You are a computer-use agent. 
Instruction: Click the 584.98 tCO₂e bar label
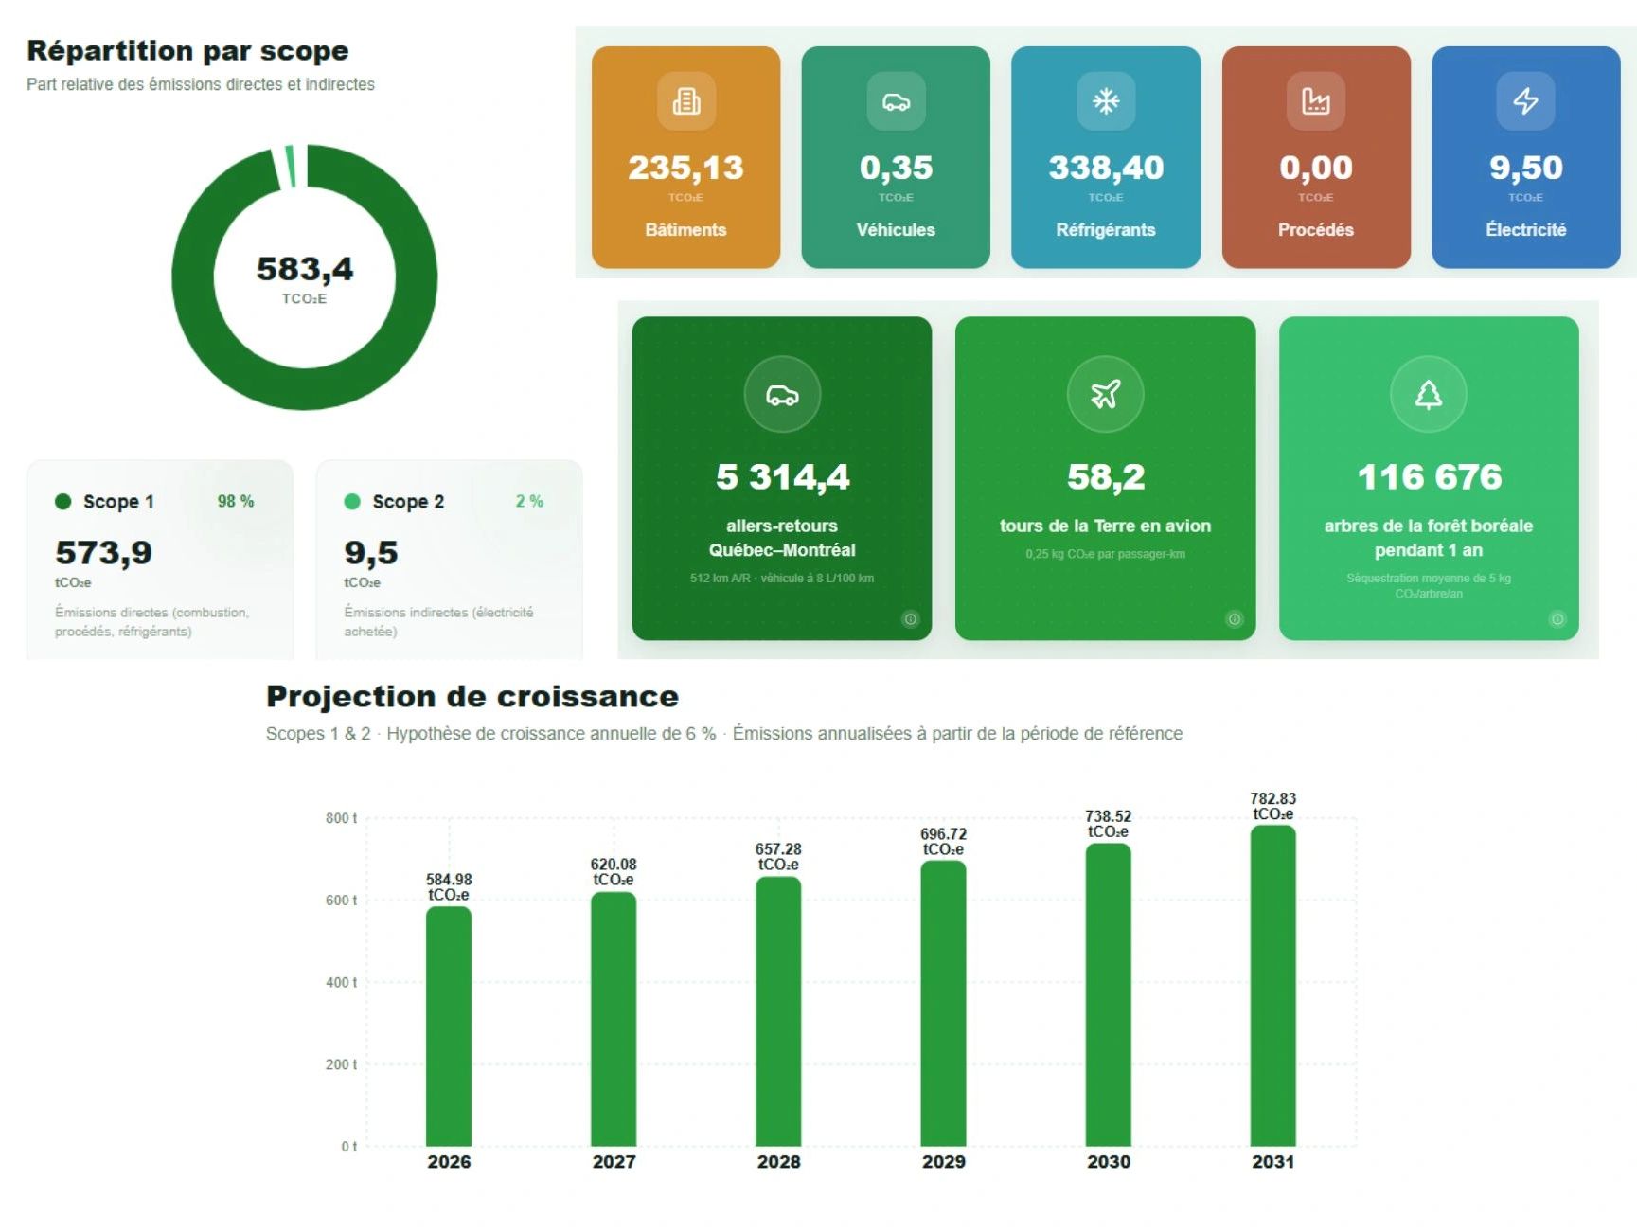point(449,887)
